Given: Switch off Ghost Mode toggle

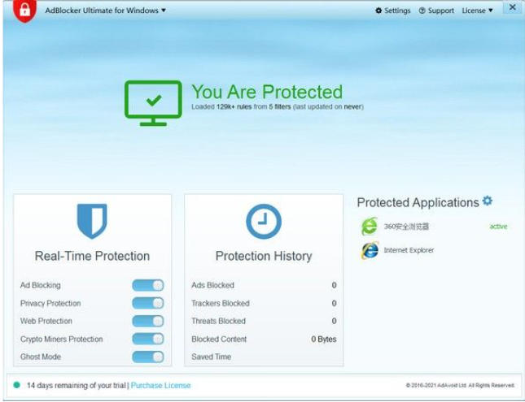Looking at the screenshot, I should 147,357.
